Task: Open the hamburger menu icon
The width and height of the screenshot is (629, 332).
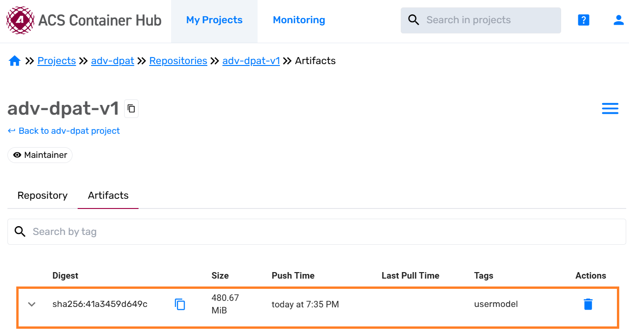Action: (610, 109)
